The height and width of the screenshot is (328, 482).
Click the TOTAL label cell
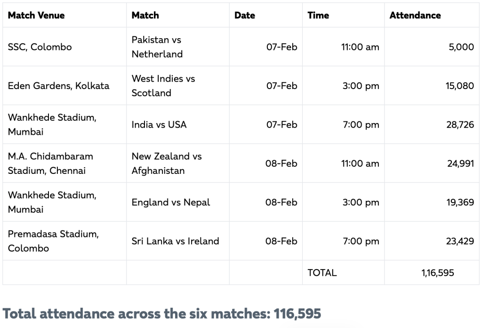(x=322, y=272)
